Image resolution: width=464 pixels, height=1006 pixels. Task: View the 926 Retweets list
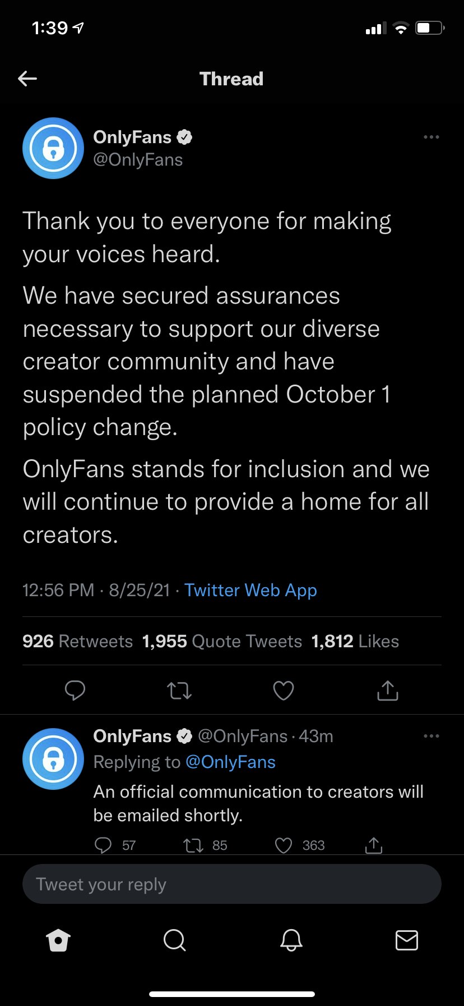pos(77,641)
